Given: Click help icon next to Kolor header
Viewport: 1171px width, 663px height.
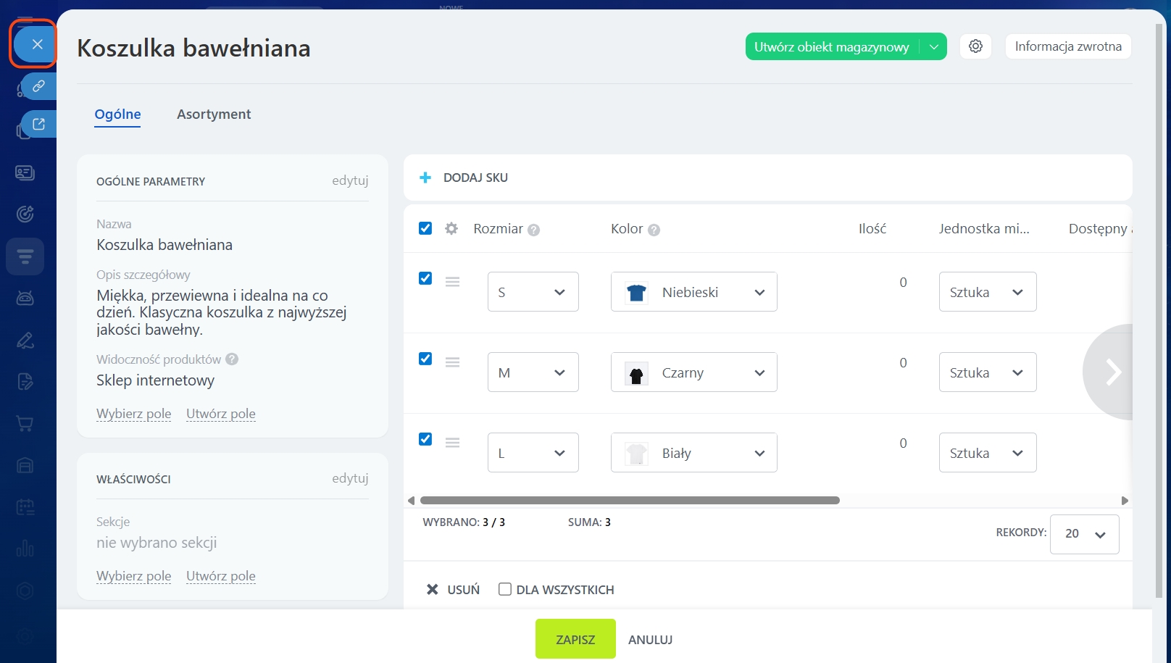Looking at the screenshot, I should (x=654, y=230).
